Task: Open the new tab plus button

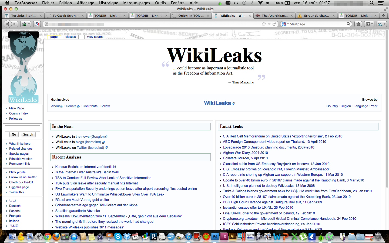Action: point(383,16)
